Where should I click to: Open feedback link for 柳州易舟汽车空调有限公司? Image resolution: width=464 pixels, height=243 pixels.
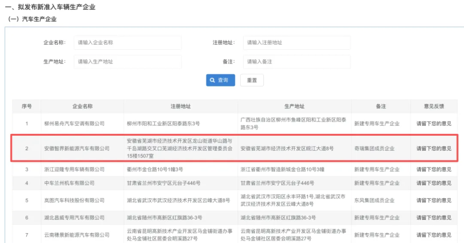coord(434,124)
